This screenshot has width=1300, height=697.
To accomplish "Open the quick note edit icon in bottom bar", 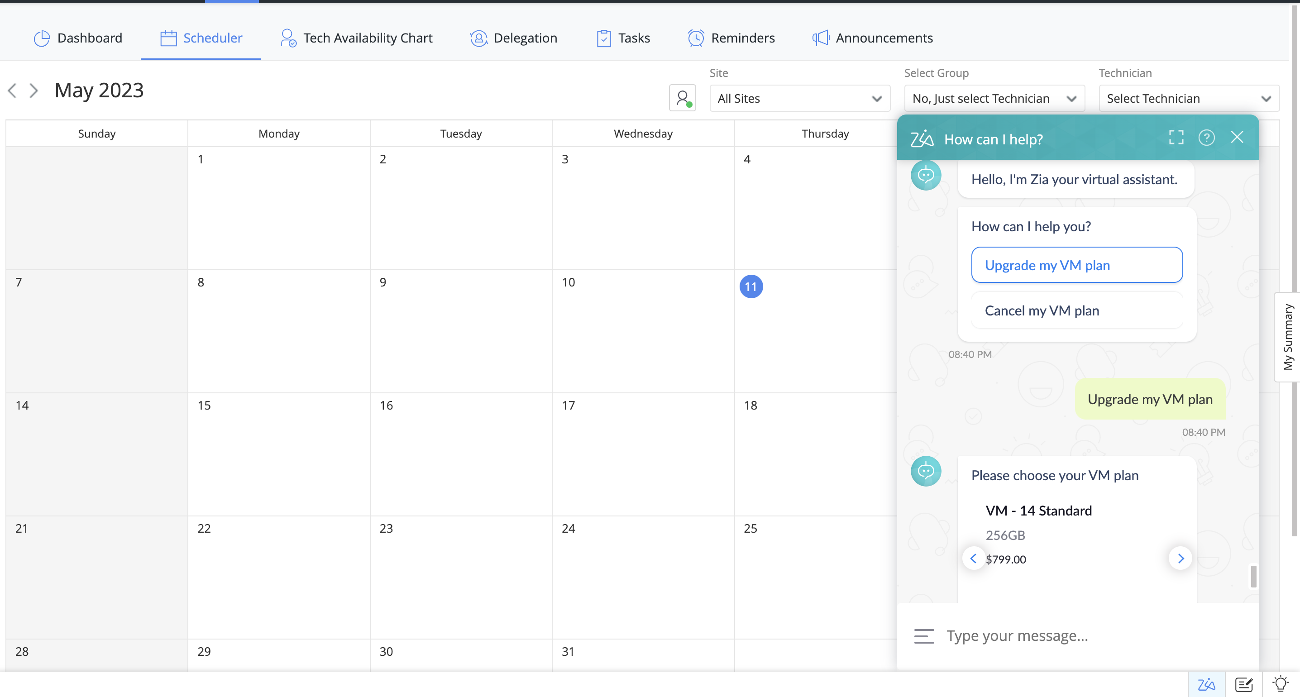I will tap(1243, 684).
